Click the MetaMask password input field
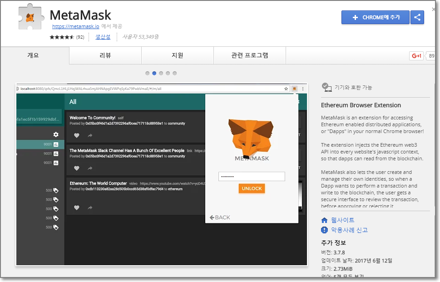This screenshot has height=282, width=440. pyautogui.click(x=252, y=177)
